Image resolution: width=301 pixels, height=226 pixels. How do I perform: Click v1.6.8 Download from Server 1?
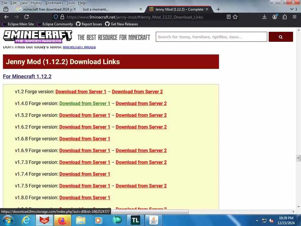85,139
